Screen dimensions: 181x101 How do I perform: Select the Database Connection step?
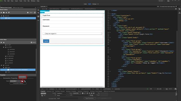pyautogui.click(x=18, y=70)
